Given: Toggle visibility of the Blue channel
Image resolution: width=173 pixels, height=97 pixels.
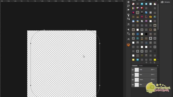Looking at the screenshot, I should pyautogui.click(x=133, y=85).
